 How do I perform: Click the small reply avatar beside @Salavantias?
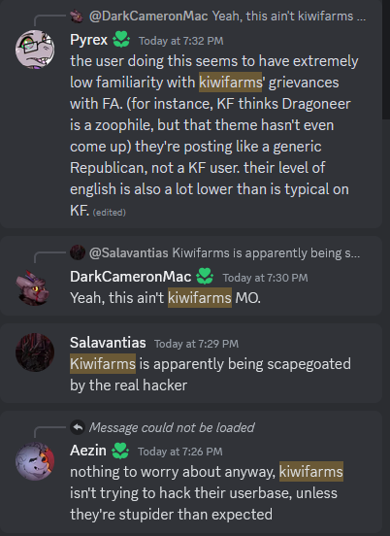pyautogui.click(x=78, y=253)
